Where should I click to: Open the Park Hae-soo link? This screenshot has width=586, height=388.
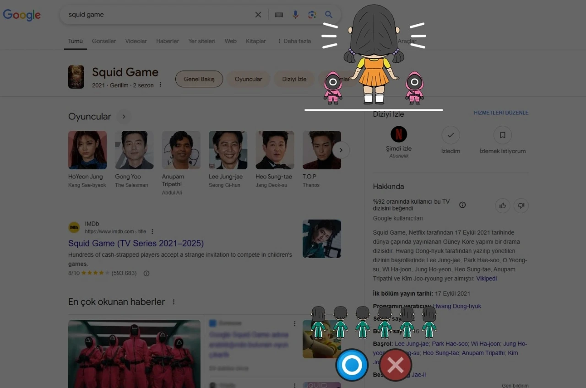click(450, 344)
